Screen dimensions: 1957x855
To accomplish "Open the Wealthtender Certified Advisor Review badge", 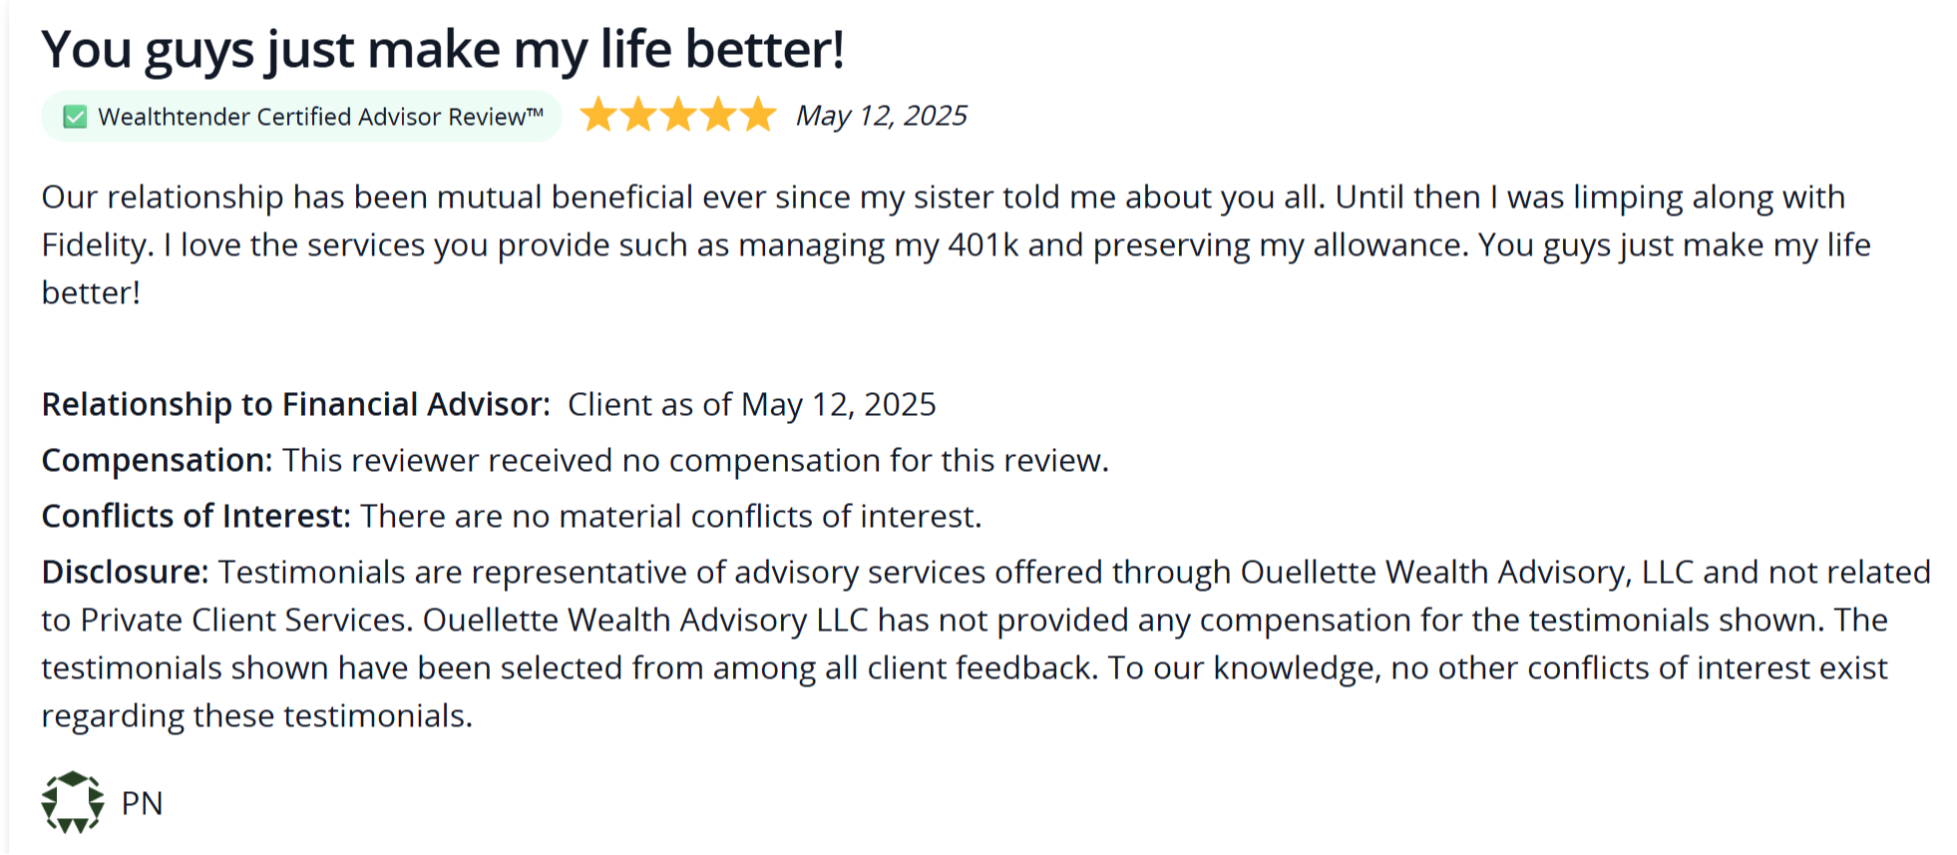I will tap(319, 117).
